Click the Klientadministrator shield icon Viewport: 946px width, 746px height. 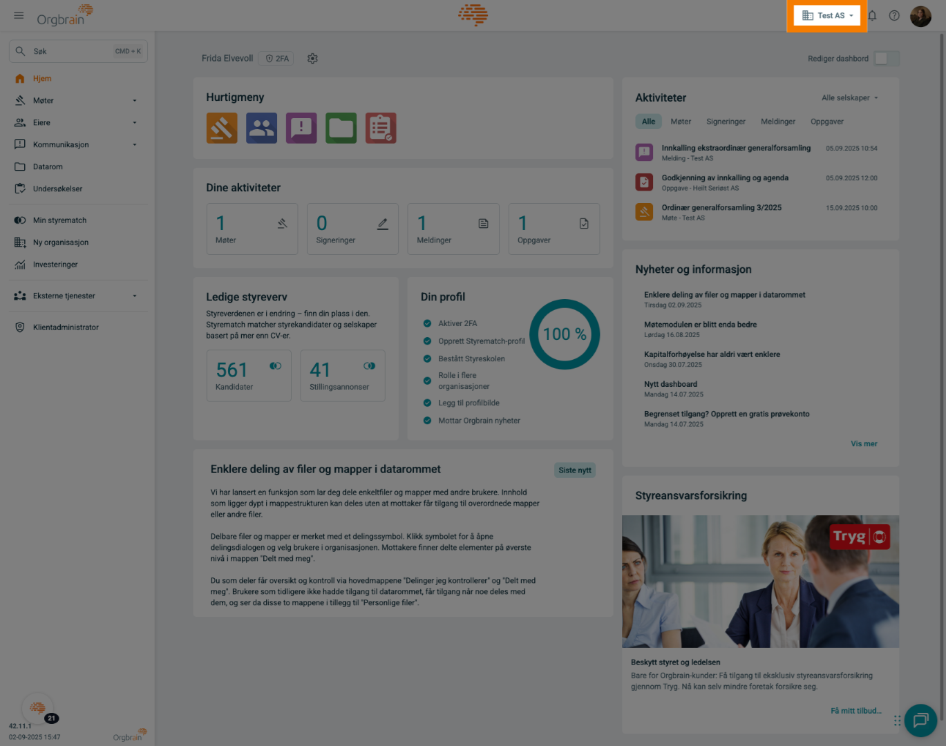[20, 327]
